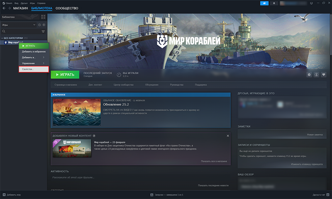Open the Вид menu
Screen dimensions: 332x199
(16, 3)
